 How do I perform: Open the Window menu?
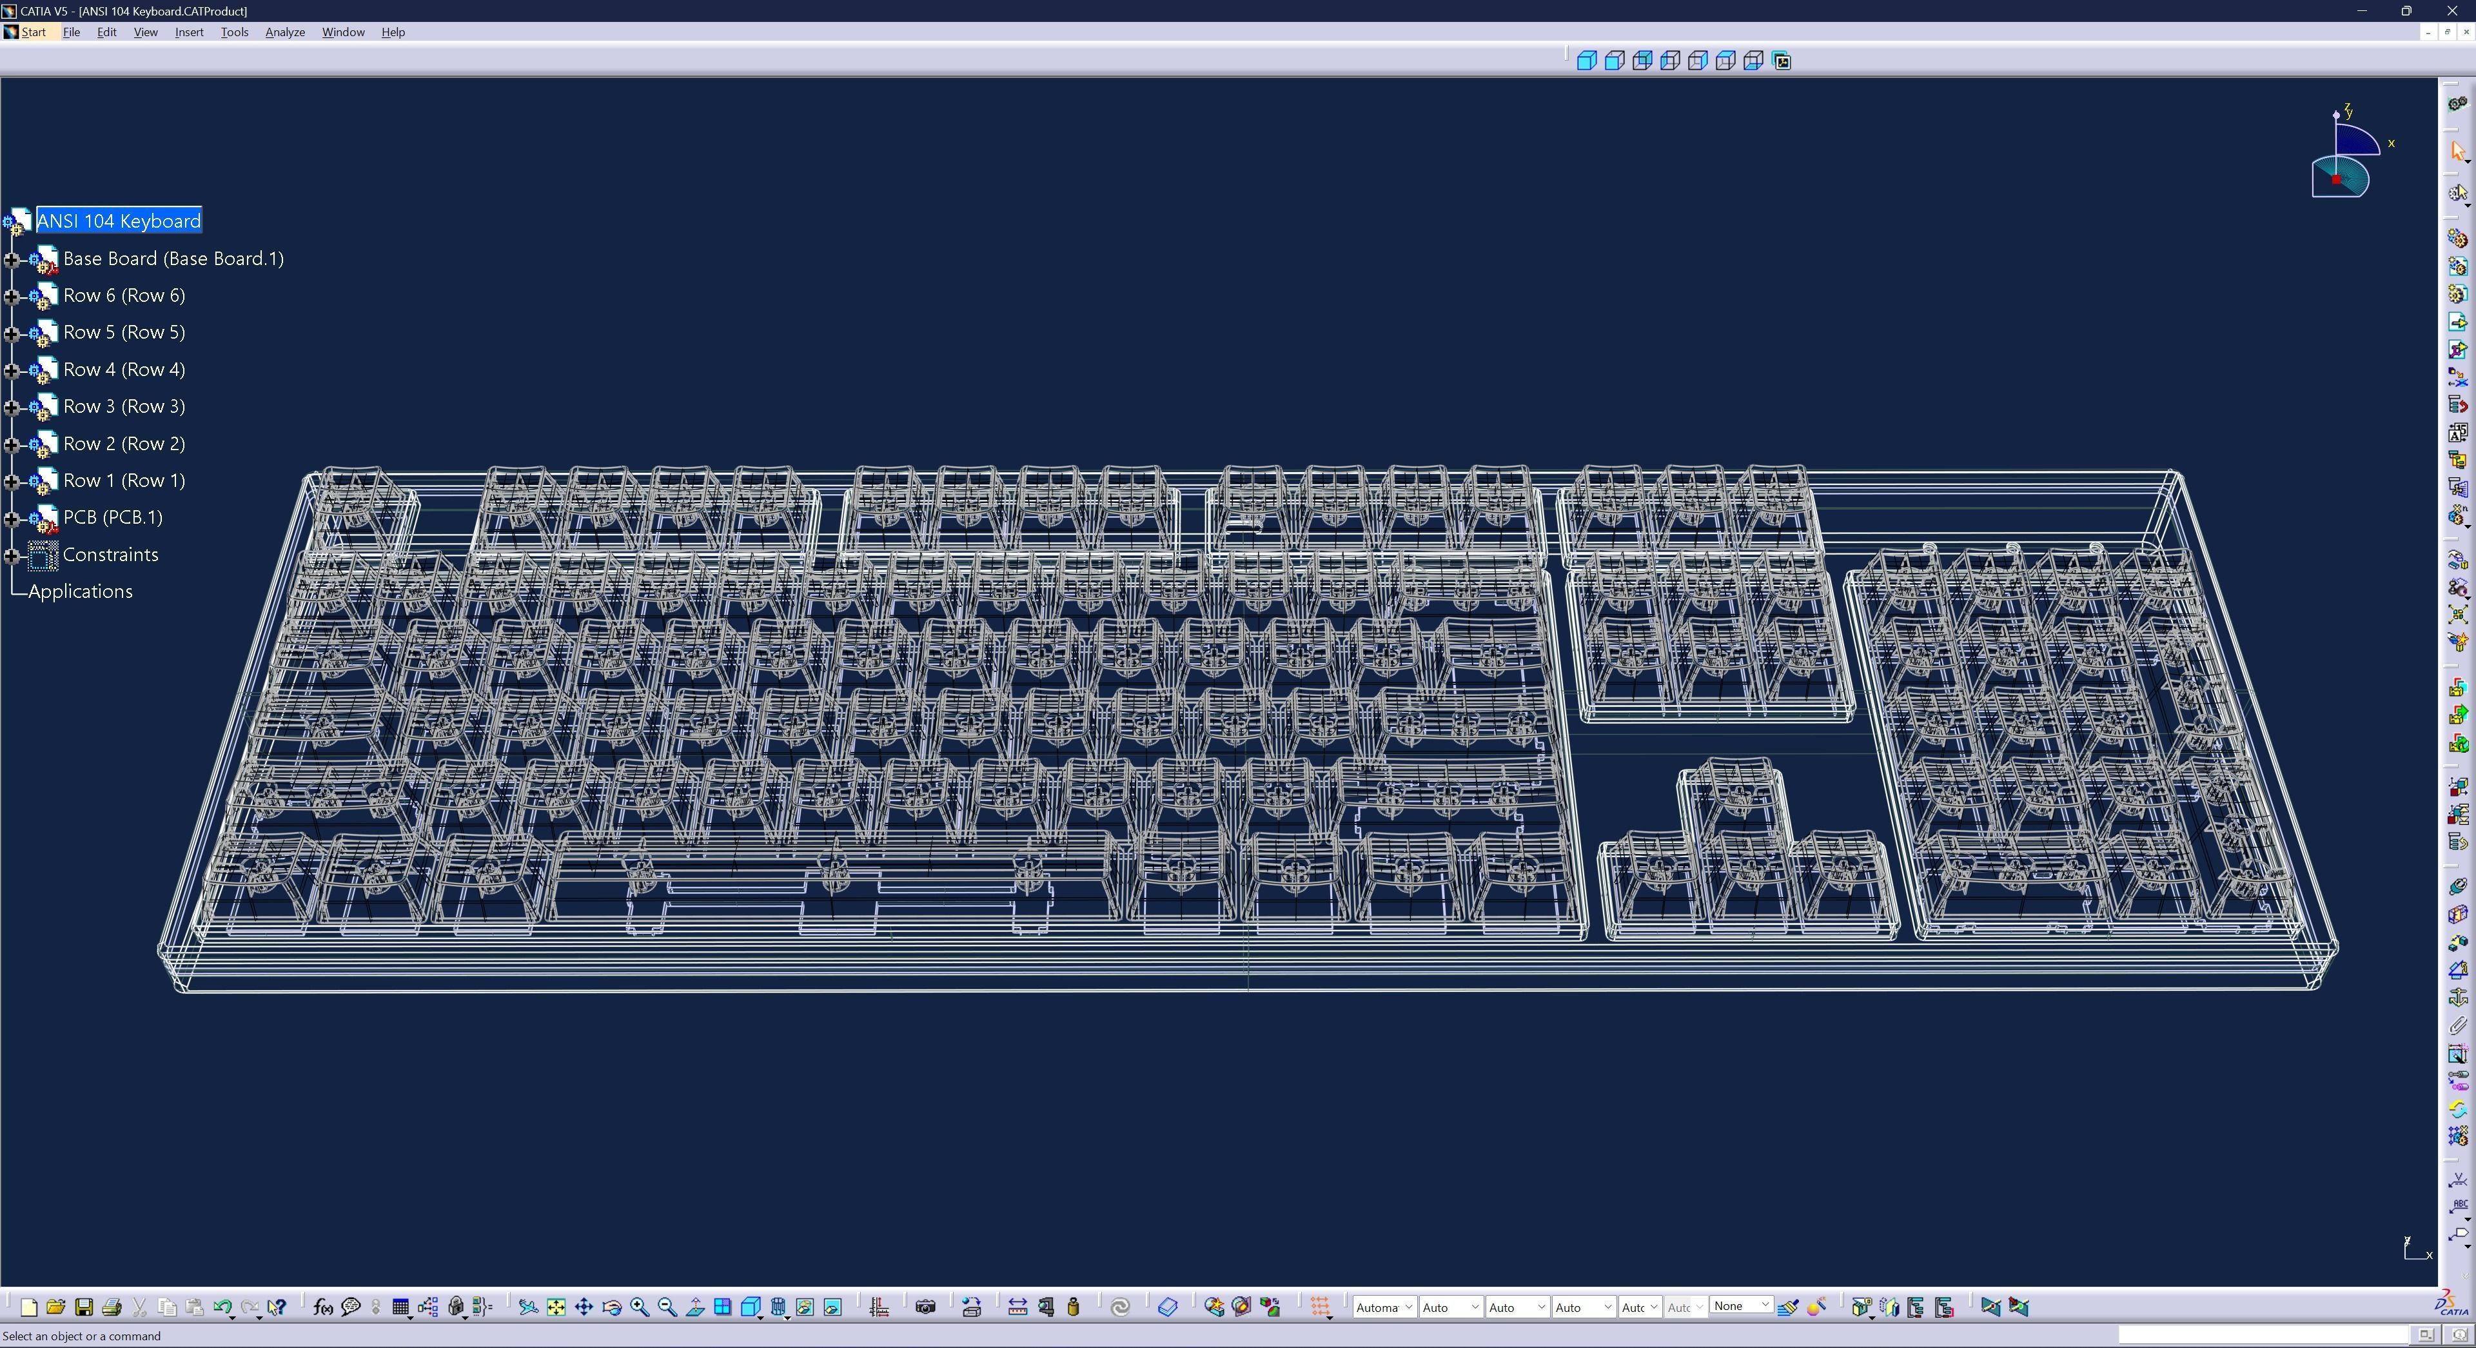coord(342,32)
